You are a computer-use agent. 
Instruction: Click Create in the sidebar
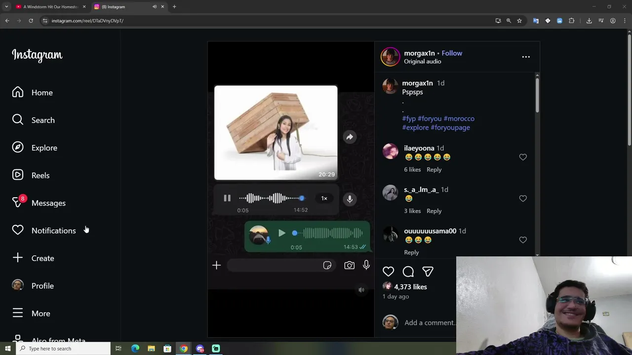coord(33,258)
